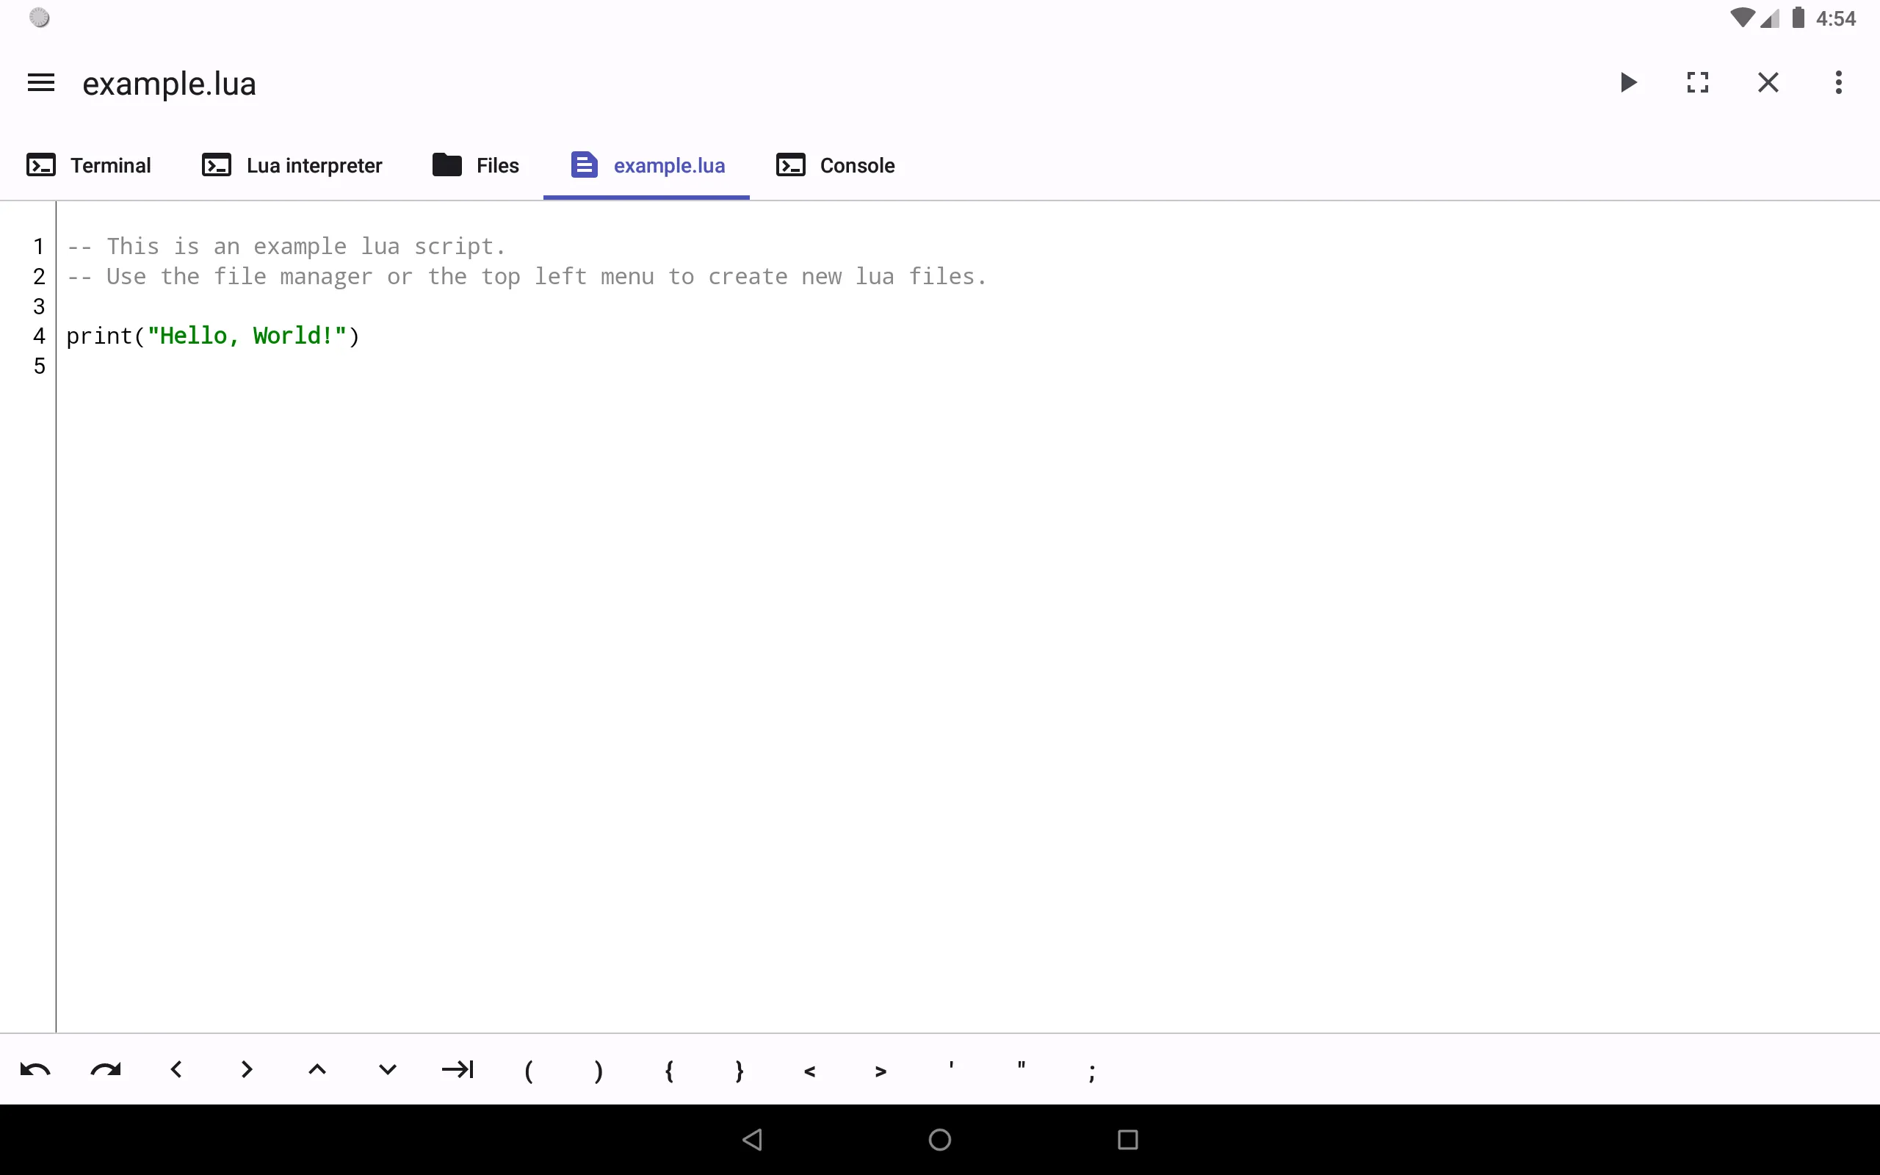Toggle fullscreen editing mode
Screen dimensions: 1880x1175
[1697, 82]
